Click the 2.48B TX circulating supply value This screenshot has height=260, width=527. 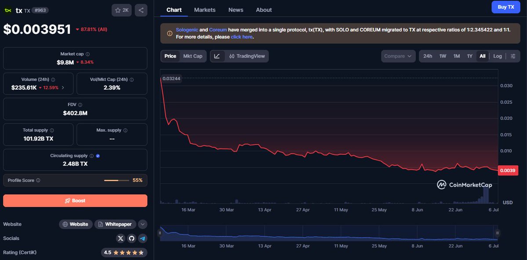click(75, 164)
